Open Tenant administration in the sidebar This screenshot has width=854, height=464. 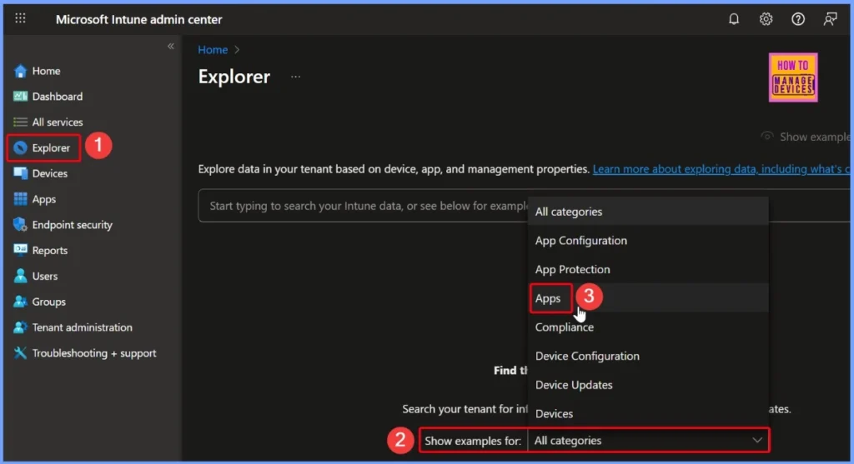point(82,327)
